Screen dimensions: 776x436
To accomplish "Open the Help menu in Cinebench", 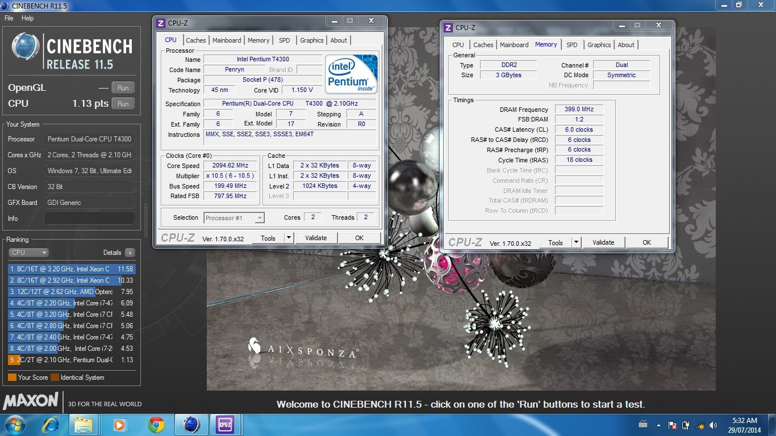I will (x=27, y=18).
